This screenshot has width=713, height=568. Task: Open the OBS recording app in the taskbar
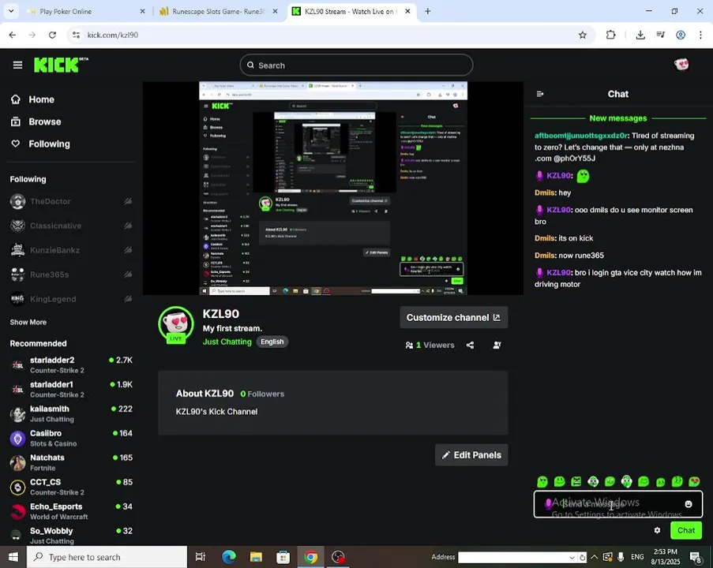338,557
